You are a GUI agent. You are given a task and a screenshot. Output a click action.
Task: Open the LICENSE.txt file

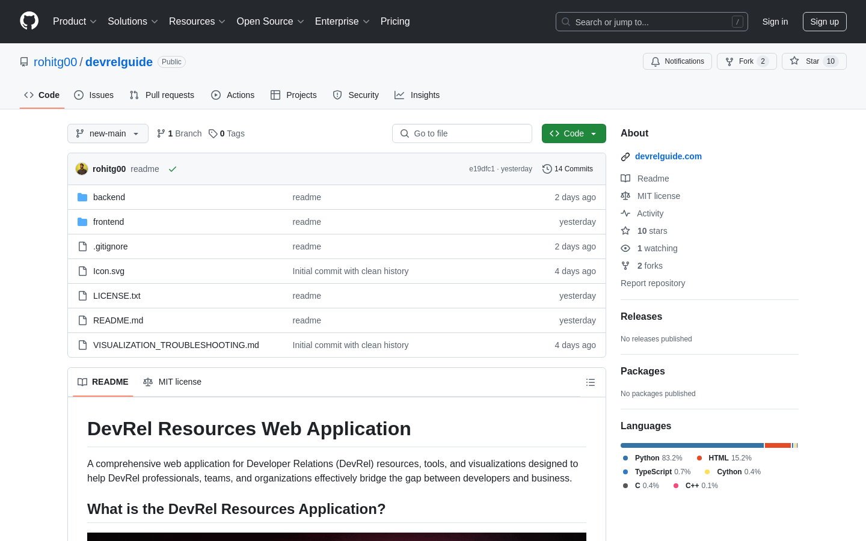117,296
